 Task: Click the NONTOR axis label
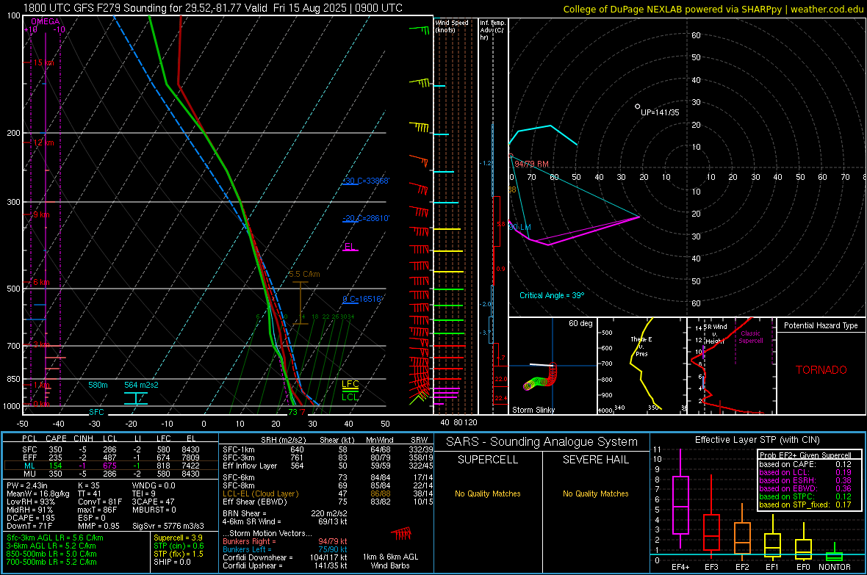[835, 567]
